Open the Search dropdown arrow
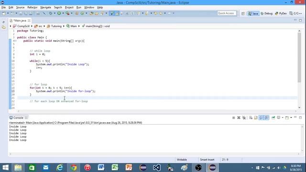Screen dimensions: 306x172 coord(106,13)
